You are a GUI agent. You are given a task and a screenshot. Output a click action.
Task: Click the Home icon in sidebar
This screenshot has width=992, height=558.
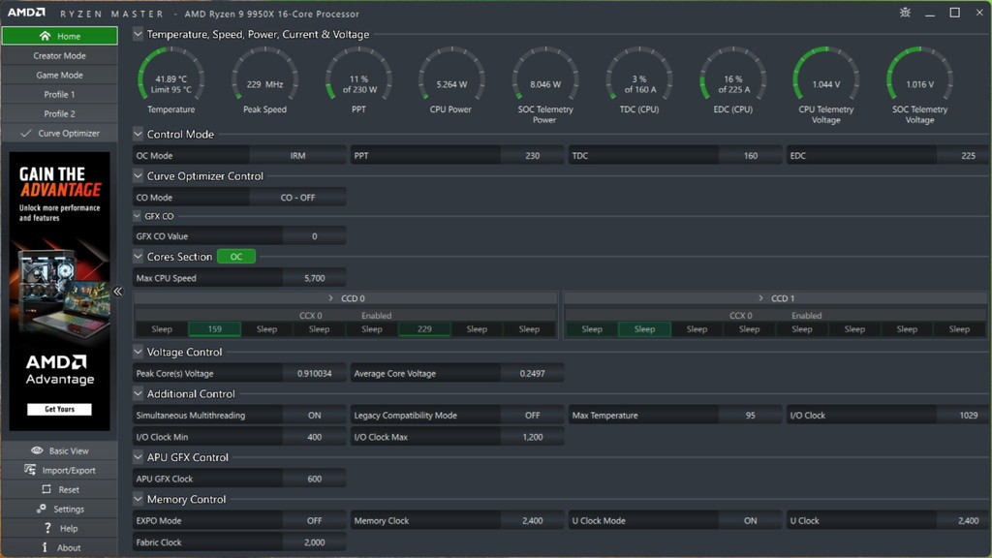point(45,36)
